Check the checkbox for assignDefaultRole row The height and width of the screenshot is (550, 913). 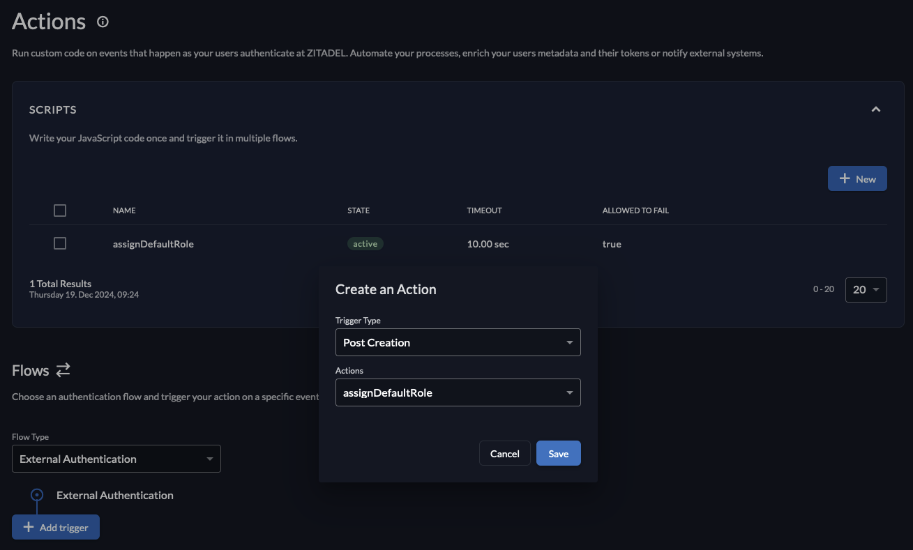[x=60, y=243]
